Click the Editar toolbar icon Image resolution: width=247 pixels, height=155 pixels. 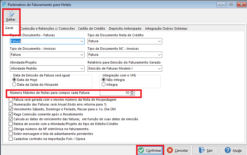point(11,16)
